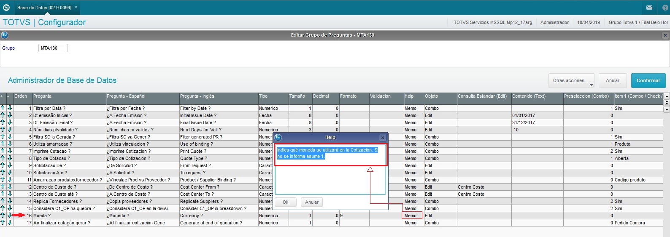Click the 'Aberta' item cell

pyautogui.click(x=638, y=158)
